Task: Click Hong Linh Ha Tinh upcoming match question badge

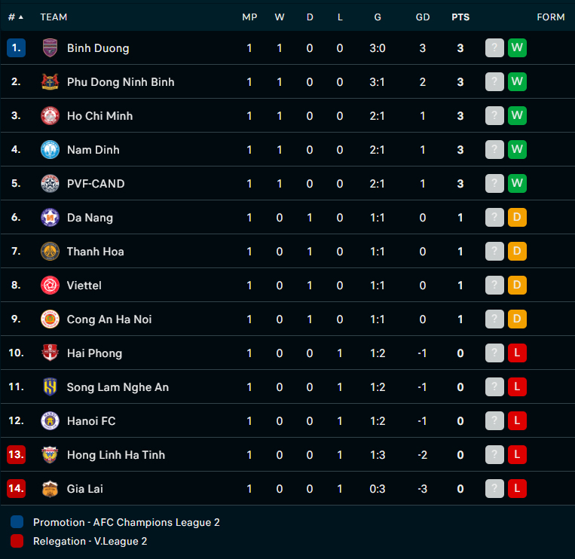Action: click(494, 454)
